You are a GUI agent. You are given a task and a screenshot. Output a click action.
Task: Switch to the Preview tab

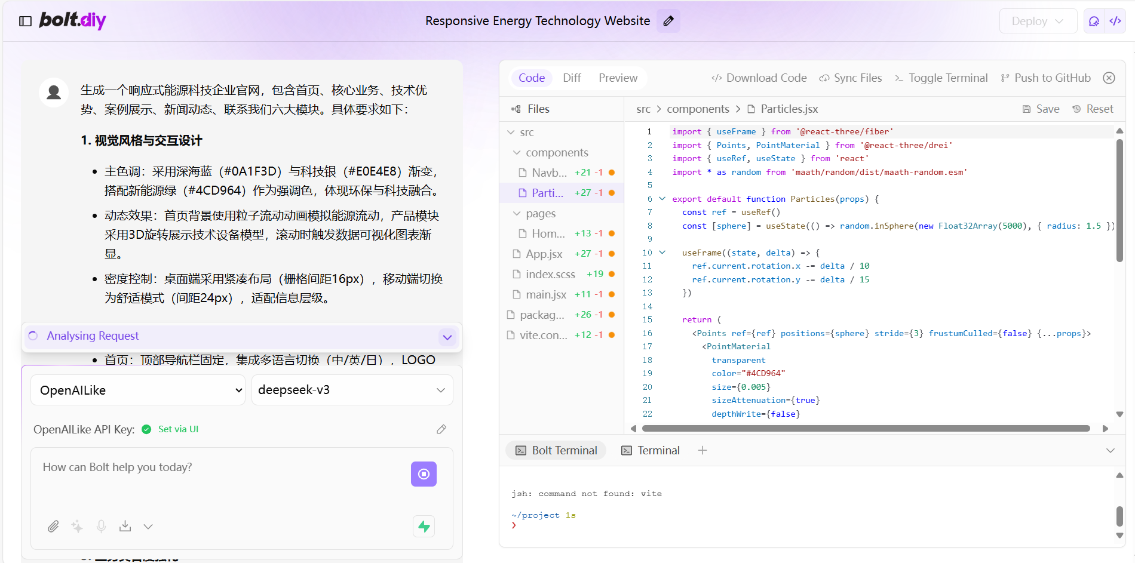tap(618, 78)
